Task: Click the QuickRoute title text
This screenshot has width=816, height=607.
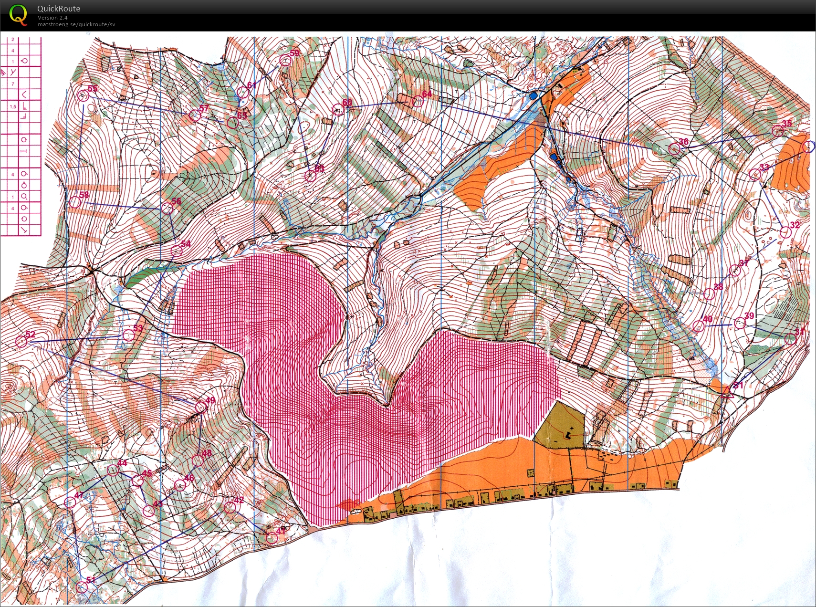Action: (59, 9)
